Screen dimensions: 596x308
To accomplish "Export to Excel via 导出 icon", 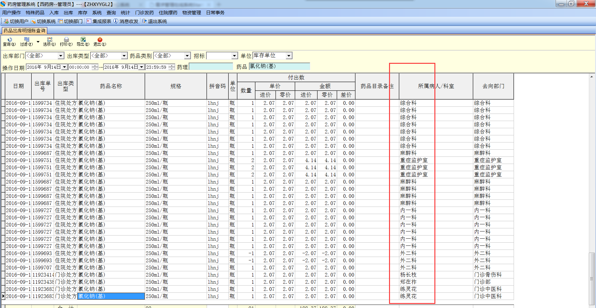I will [83, 40].
